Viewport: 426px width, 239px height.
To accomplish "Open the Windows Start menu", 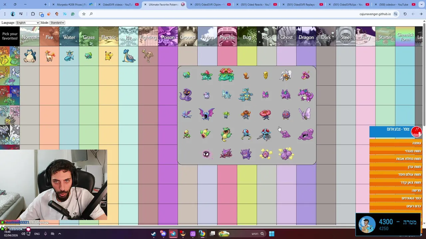I will click(x=272, y=234).
